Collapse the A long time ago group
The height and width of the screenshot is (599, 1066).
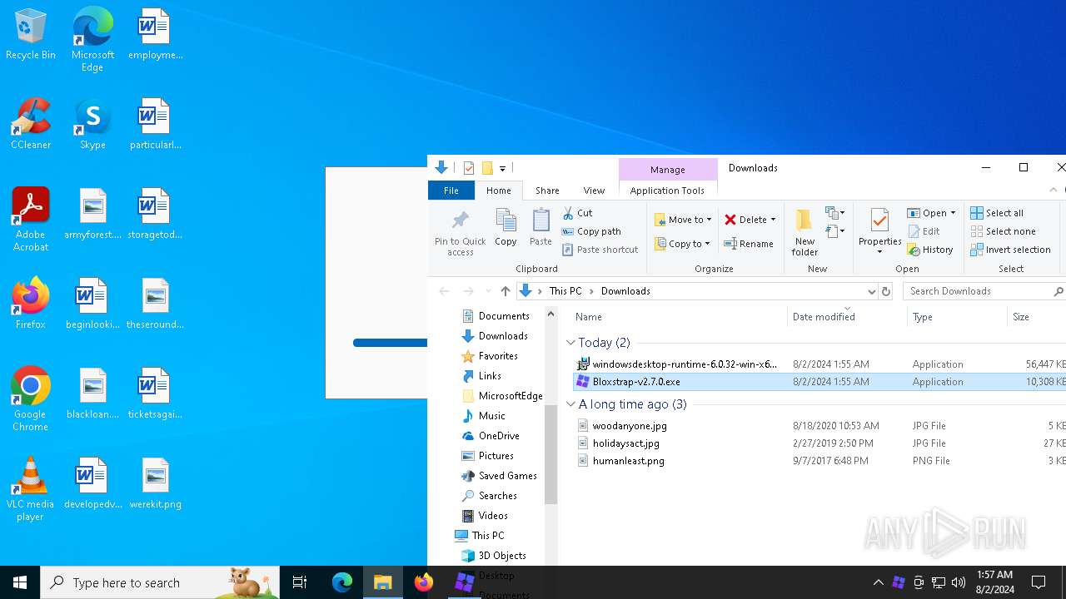coord(571,404)
